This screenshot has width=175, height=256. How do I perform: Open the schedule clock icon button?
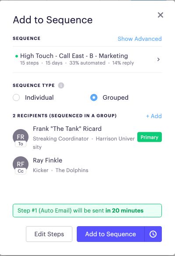[153, 234]
